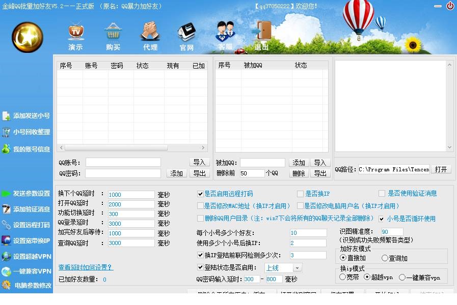This screenshot has height=305, width=457.
Task: Focus the QQ密码 input field
Action: [x=123, y=173]
